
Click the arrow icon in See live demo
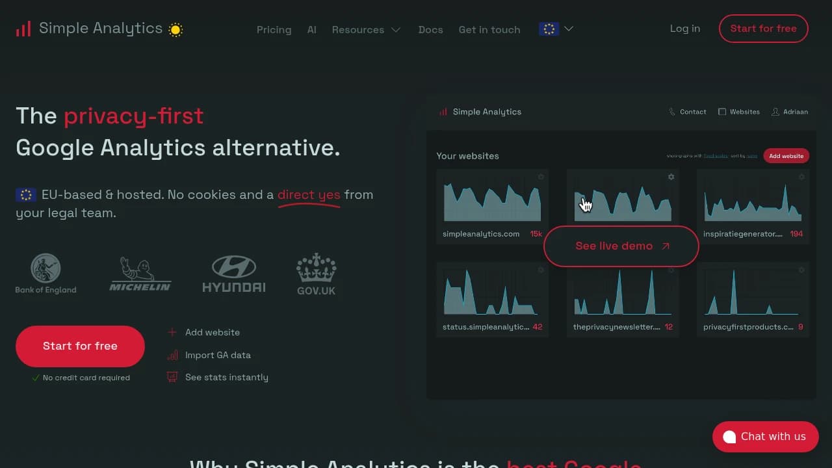pos(665,246)
